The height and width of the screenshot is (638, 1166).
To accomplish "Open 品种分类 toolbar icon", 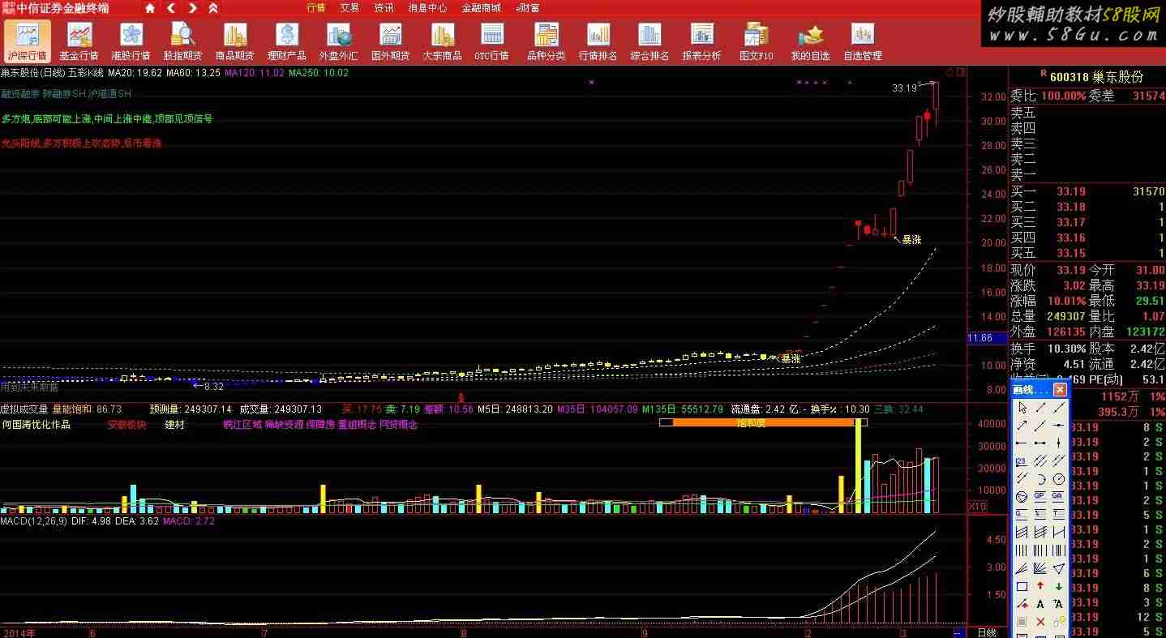I will click(546, 41).
